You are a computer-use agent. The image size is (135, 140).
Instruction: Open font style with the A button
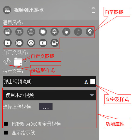86,82
